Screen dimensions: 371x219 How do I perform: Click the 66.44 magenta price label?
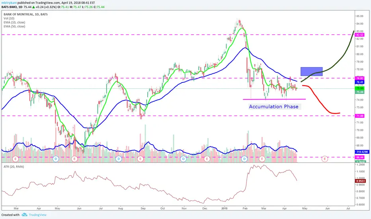point(360,157)
